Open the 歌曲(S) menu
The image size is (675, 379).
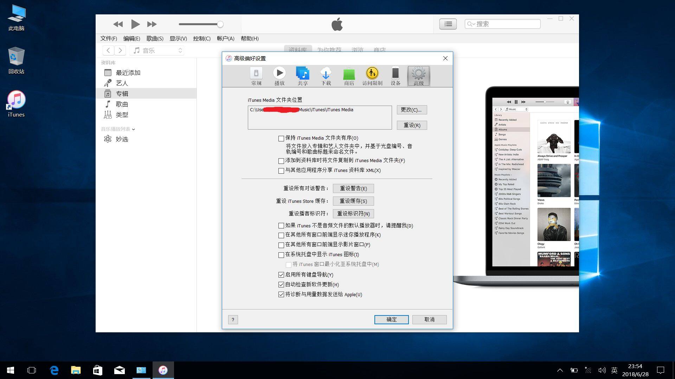point(155,39)
